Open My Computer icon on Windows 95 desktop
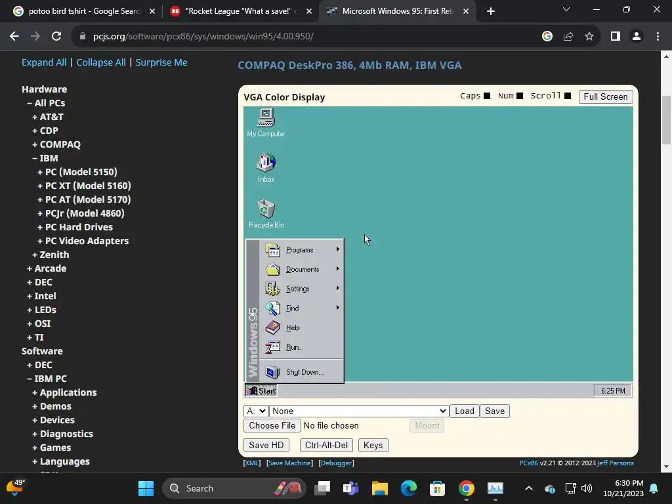672x504 pixels. coord(266,123)
